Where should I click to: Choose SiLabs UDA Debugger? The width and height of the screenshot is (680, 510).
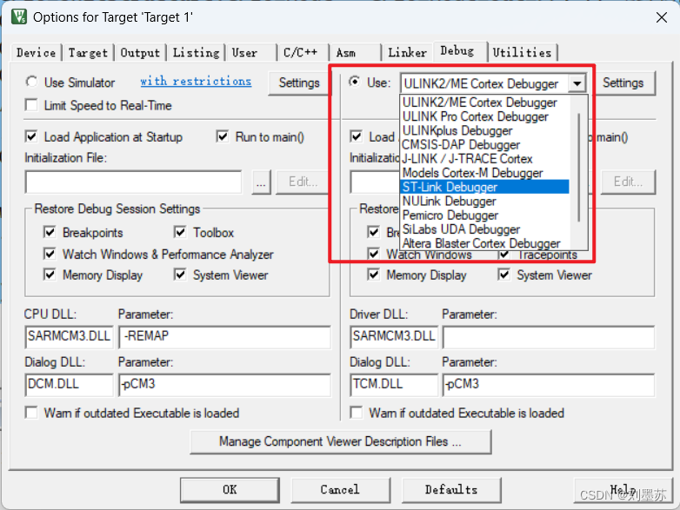tap(484, 229)
